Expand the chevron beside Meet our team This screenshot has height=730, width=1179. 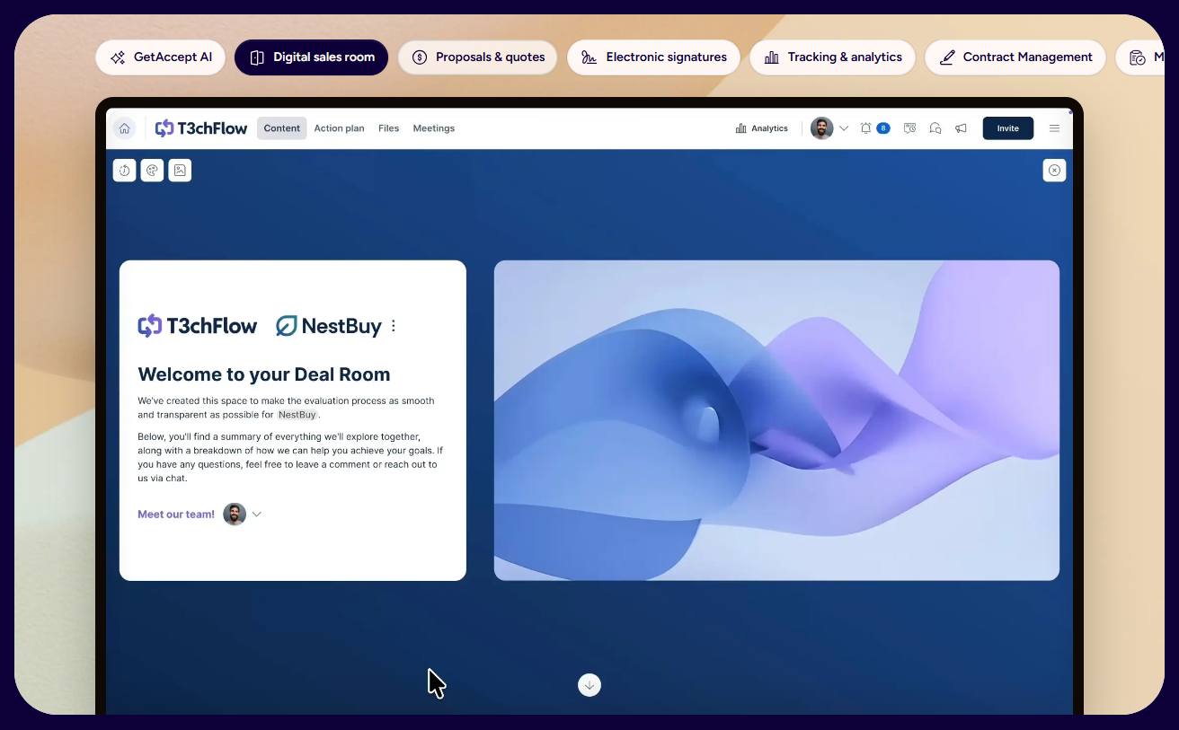[x=257, y=515]
